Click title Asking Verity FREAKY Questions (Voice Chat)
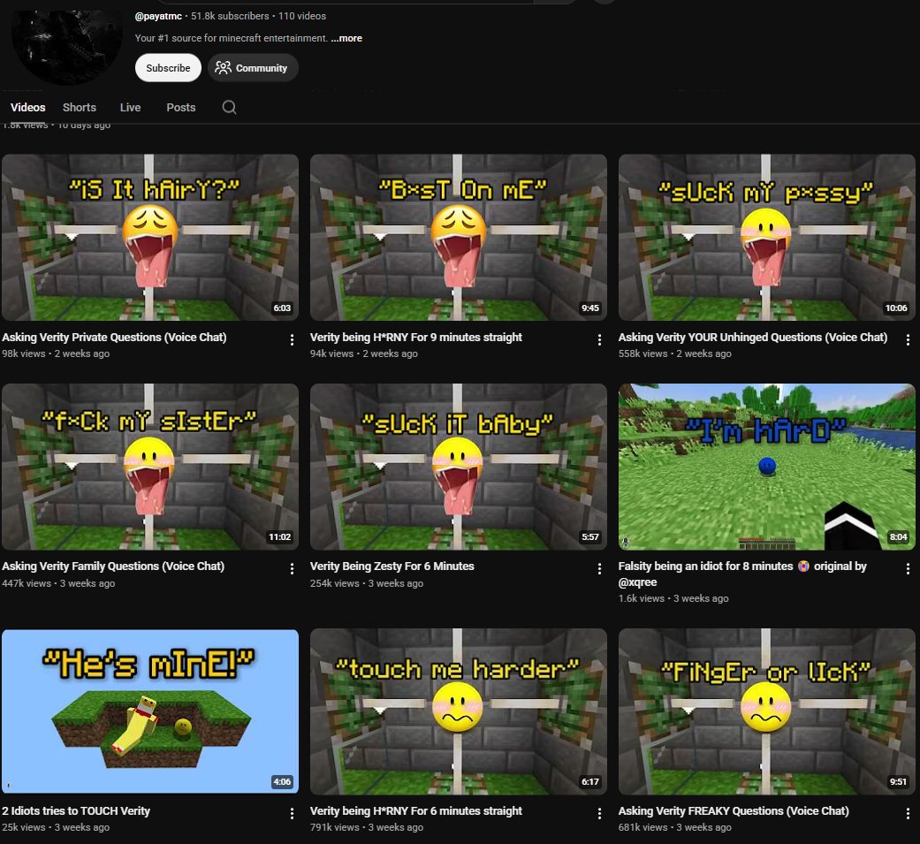The width and height of the screenshot is (920, 844). pyautogui.click(x=734, y=811)
